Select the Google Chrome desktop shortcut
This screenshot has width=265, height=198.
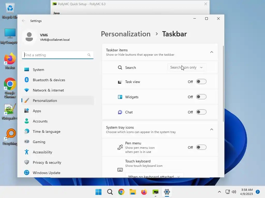[x=10, y=88]
